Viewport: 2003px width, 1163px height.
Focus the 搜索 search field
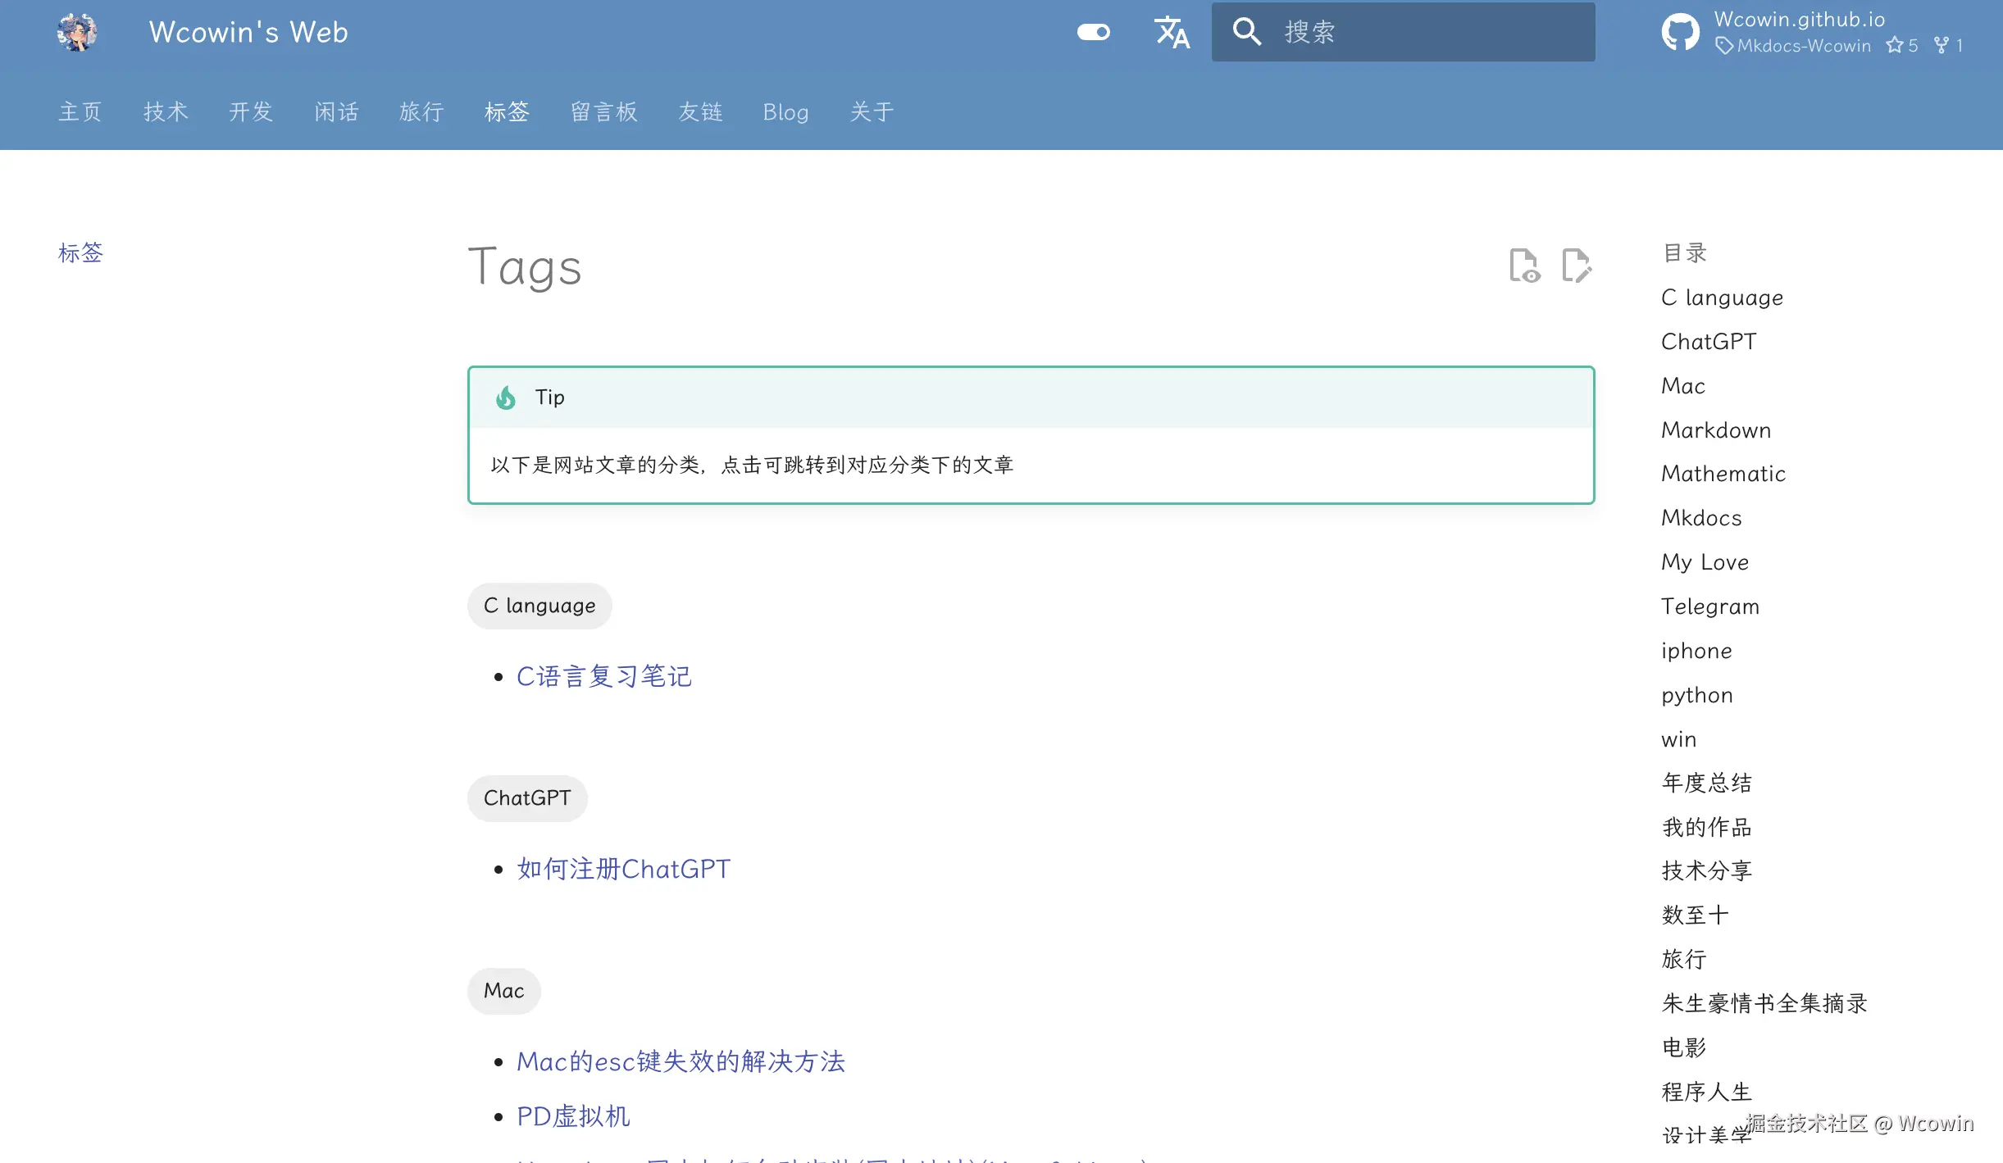click(x=1427, y=32)
